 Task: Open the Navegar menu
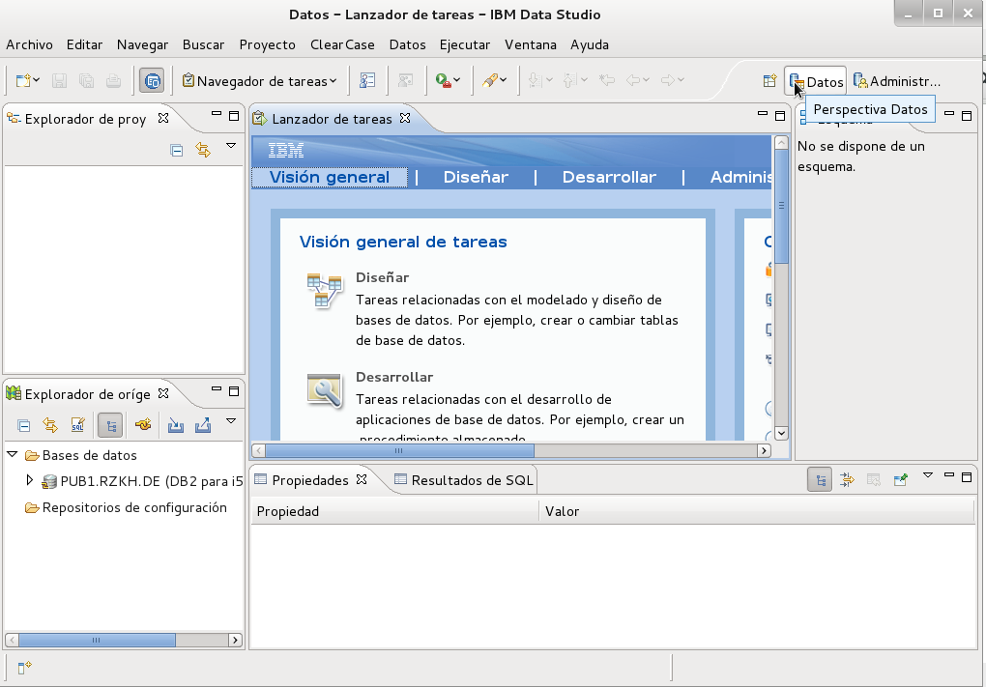pos(143,44)
